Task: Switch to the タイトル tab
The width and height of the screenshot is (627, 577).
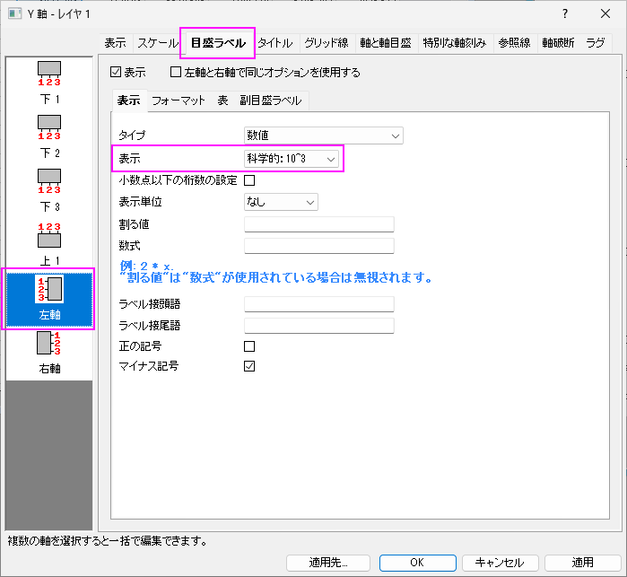Action: 275,43
